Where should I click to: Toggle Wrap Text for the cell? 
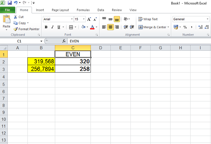(148, 19)
